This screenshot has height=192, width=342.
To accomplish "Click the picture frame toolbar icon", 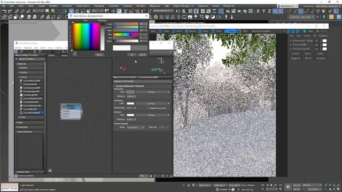I will click(190, 17).
